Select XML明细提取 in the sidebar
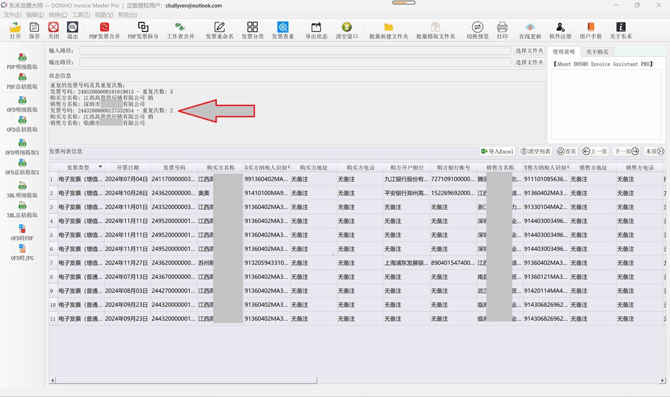Screen dimensions: 670x397 pos(22,190)
